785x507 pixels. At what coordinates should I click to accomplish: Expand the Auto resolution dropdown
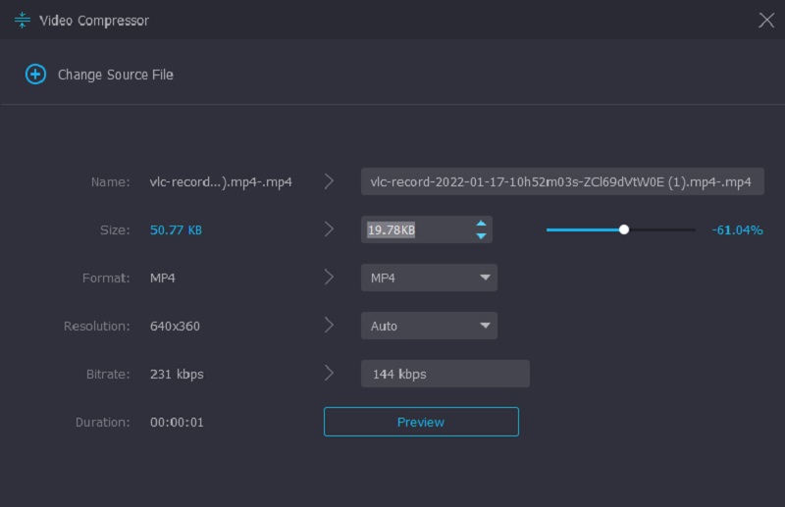[x=429, y=326]
